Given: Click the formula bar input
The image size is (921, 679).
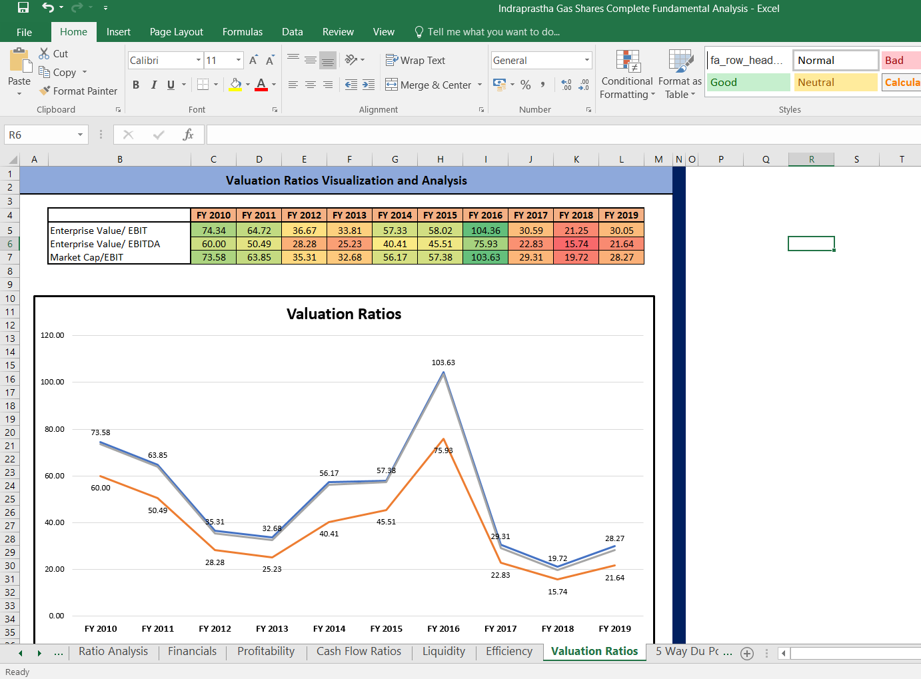Looking at the screenshot, I should (563, 135).
